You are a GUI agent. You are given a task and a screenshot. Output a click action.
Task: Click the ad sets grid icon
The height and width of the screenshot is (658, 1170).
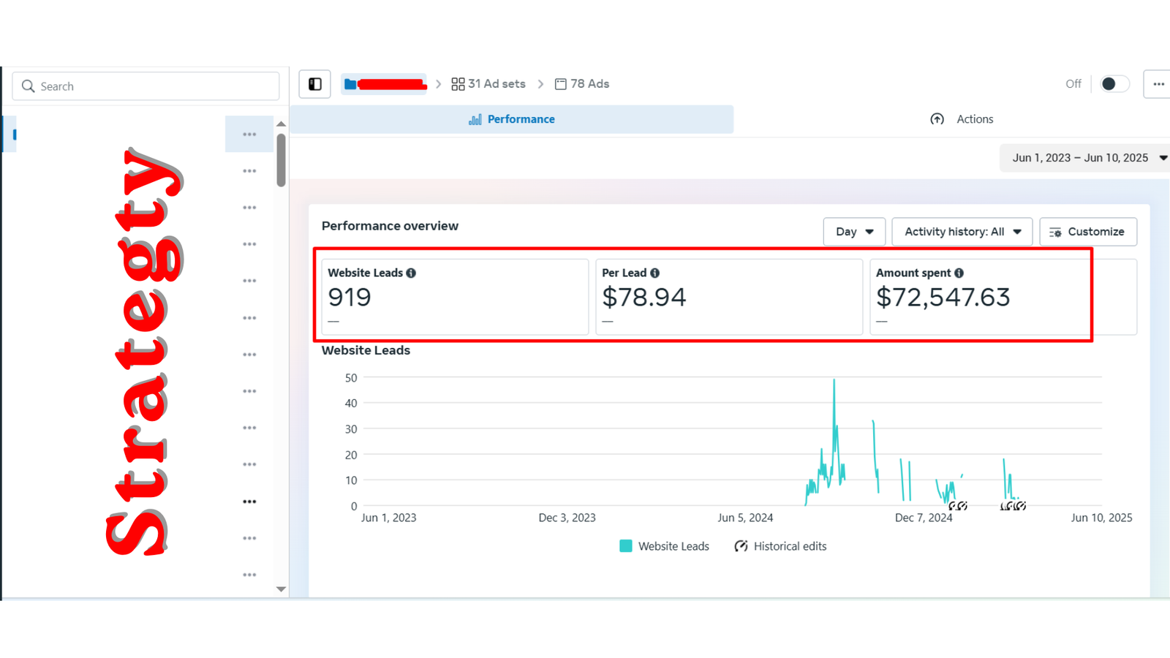[458, 84]
